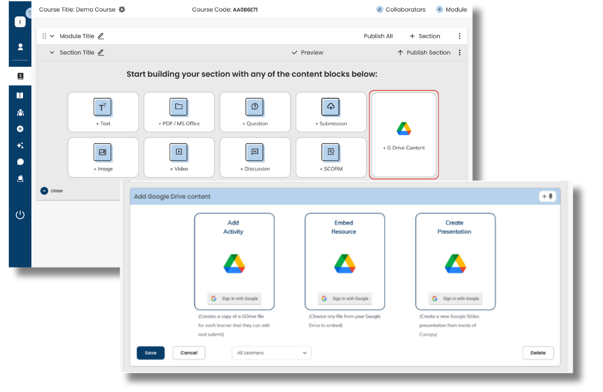Viewport: 603px width, 392px height.
Task: Add a Question content block
Action: tap(255, 112)
